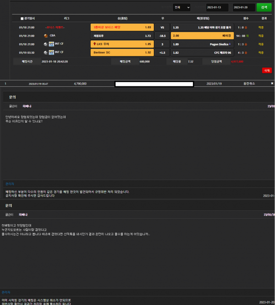The height and width of the screenshot is (305, 275).
Task: Click the first 관리자 admin label
Action: click(10, 184)
